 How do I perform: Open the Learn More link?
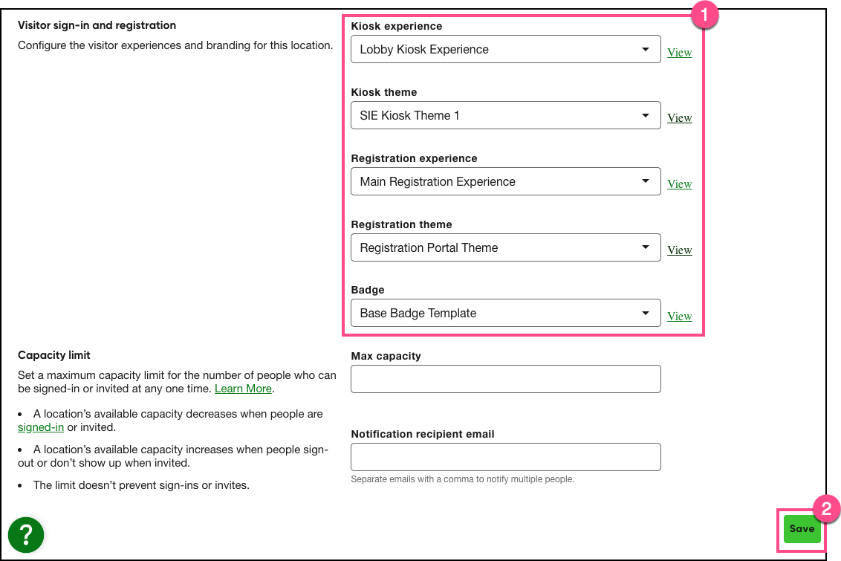point(243,389)
